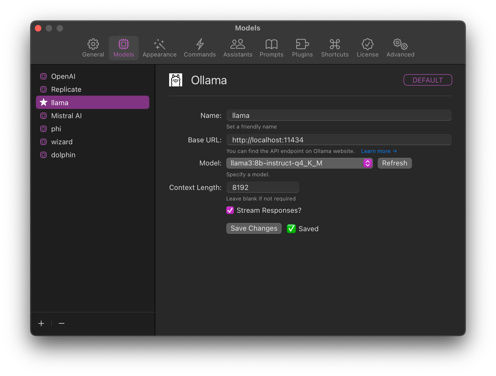
Task: Open the Assistants tab
Action: [238, 48]
